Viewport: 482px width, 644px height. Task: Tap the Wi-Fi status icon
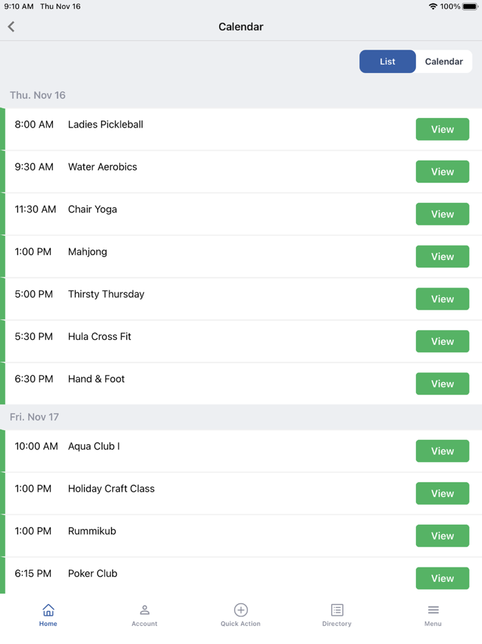point(432,6)
